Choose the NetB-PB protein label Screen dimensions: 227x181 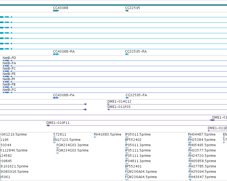coord(9,85)
